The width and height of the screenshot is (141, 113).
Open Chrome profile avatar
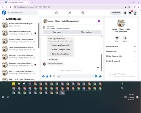[135, 7]
